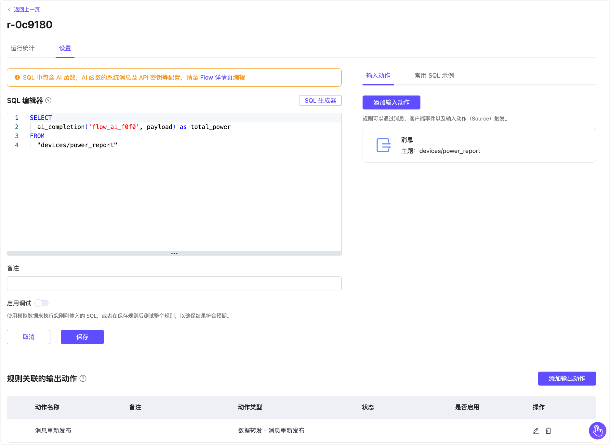Click the back arrow chevron icon
This screenshot has width=610, height=445.
[9, 9]
